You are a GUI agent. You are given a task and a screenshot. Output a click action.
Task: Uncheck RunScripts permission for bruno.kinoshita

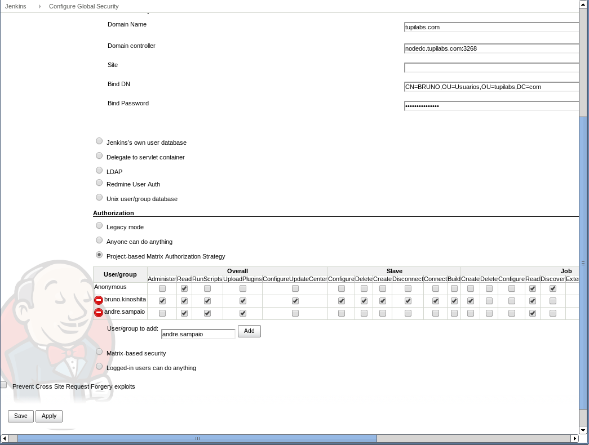click(207, 300)
